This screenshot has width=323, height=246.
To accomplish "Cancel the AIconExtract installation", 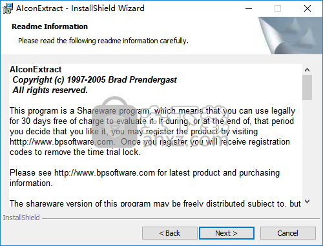I will point(288,233).
